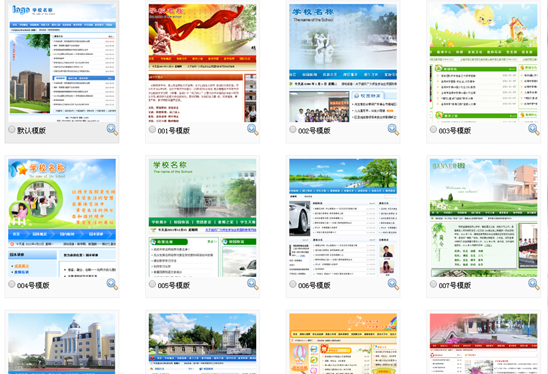Preview 002号模版 using its magnifier icon

pyautogui.click(x=393, y=130)
